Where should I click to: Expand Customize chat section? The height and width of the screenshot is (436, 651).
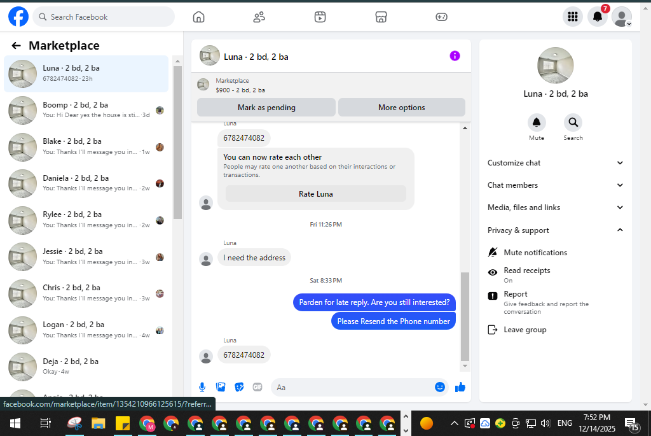click(x=556, y=163)
